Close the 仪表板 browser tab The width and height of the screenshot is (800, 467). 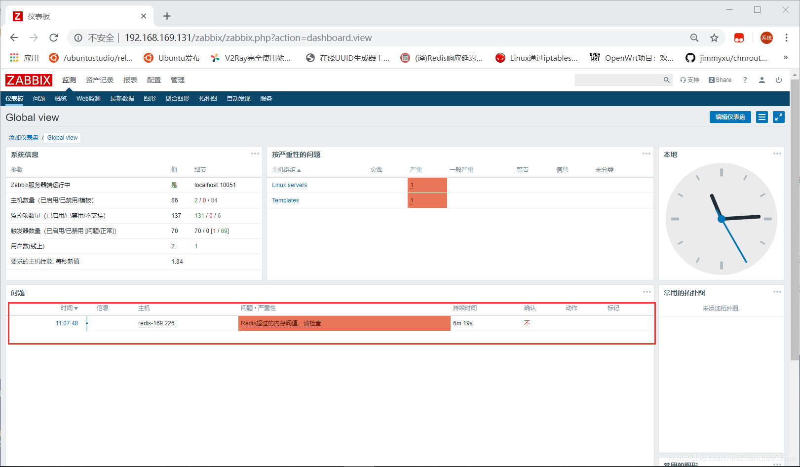point(144,16)
